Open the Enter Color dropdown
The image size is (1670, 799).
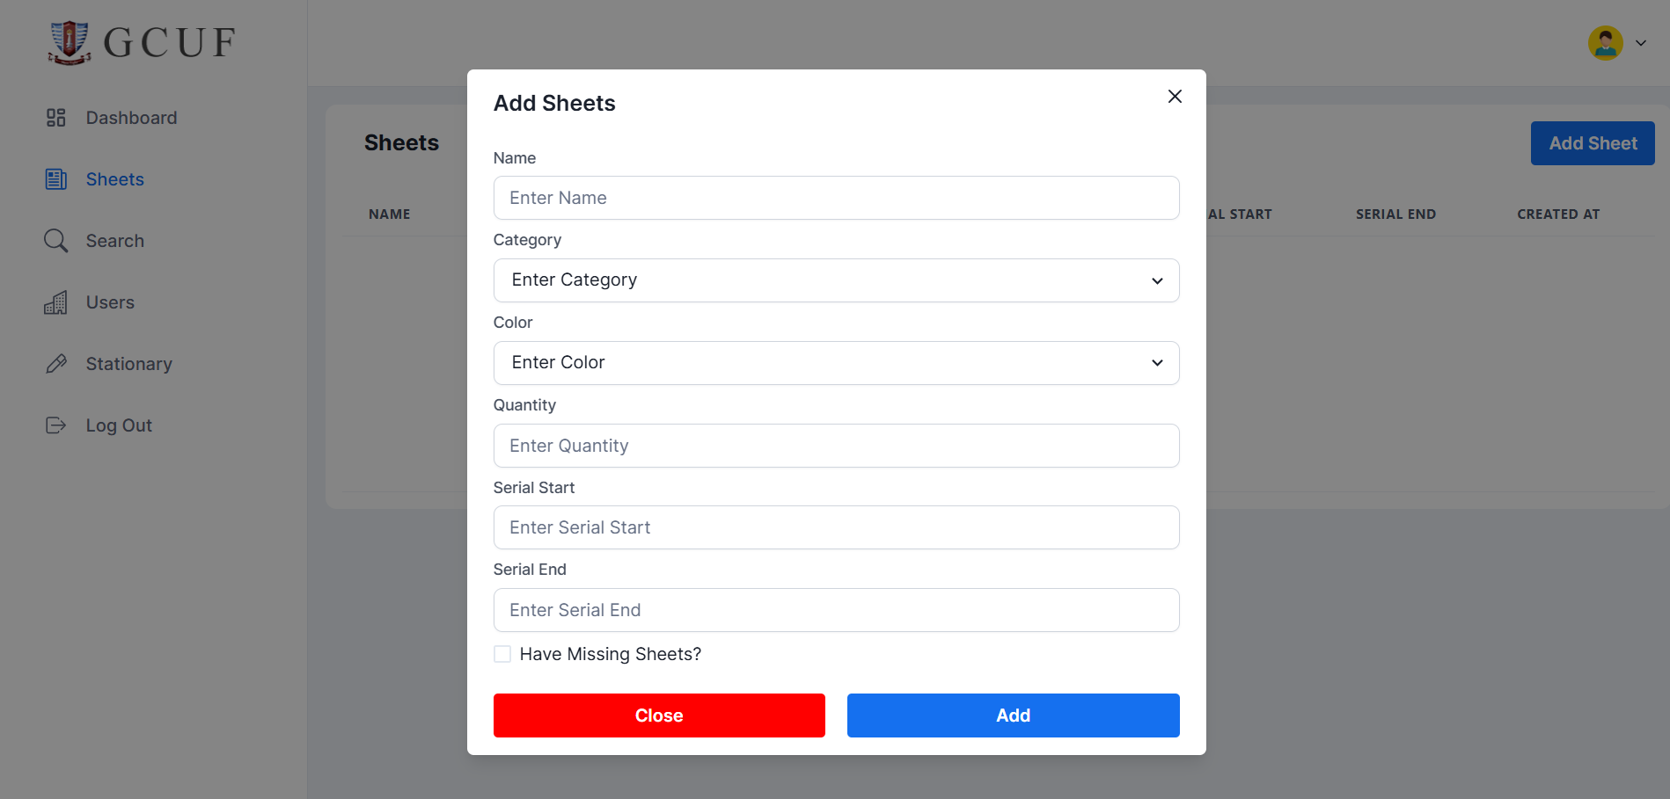click(x=836, y=363)
